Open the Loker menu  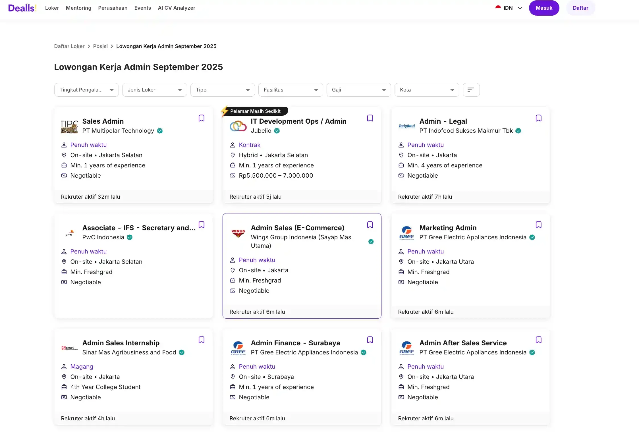pos(52,8)
